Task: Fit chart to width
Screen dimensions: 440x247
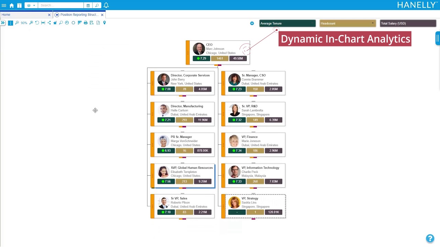Action: [x=43, y=23]
